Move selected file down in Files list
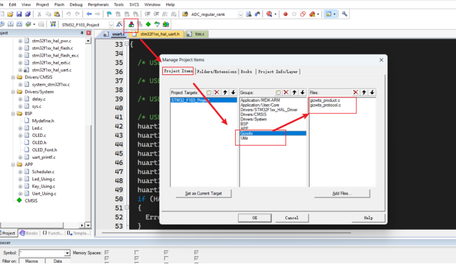The image size is (456, 264). 372,92
